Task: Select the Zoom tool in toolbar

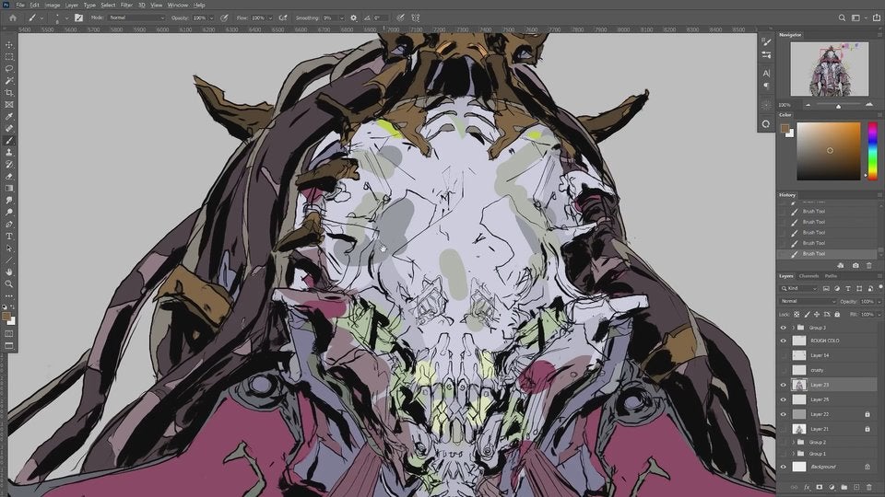Action: coord(9,283)
